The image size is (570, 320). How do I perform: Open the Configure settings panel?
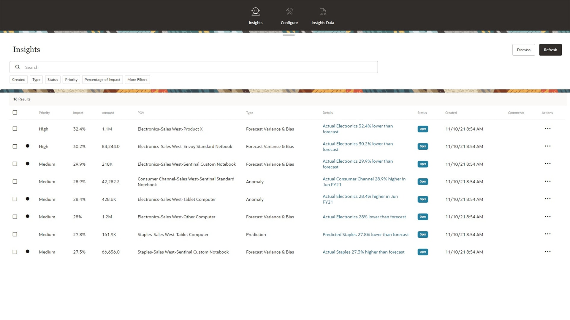[289, 15]
